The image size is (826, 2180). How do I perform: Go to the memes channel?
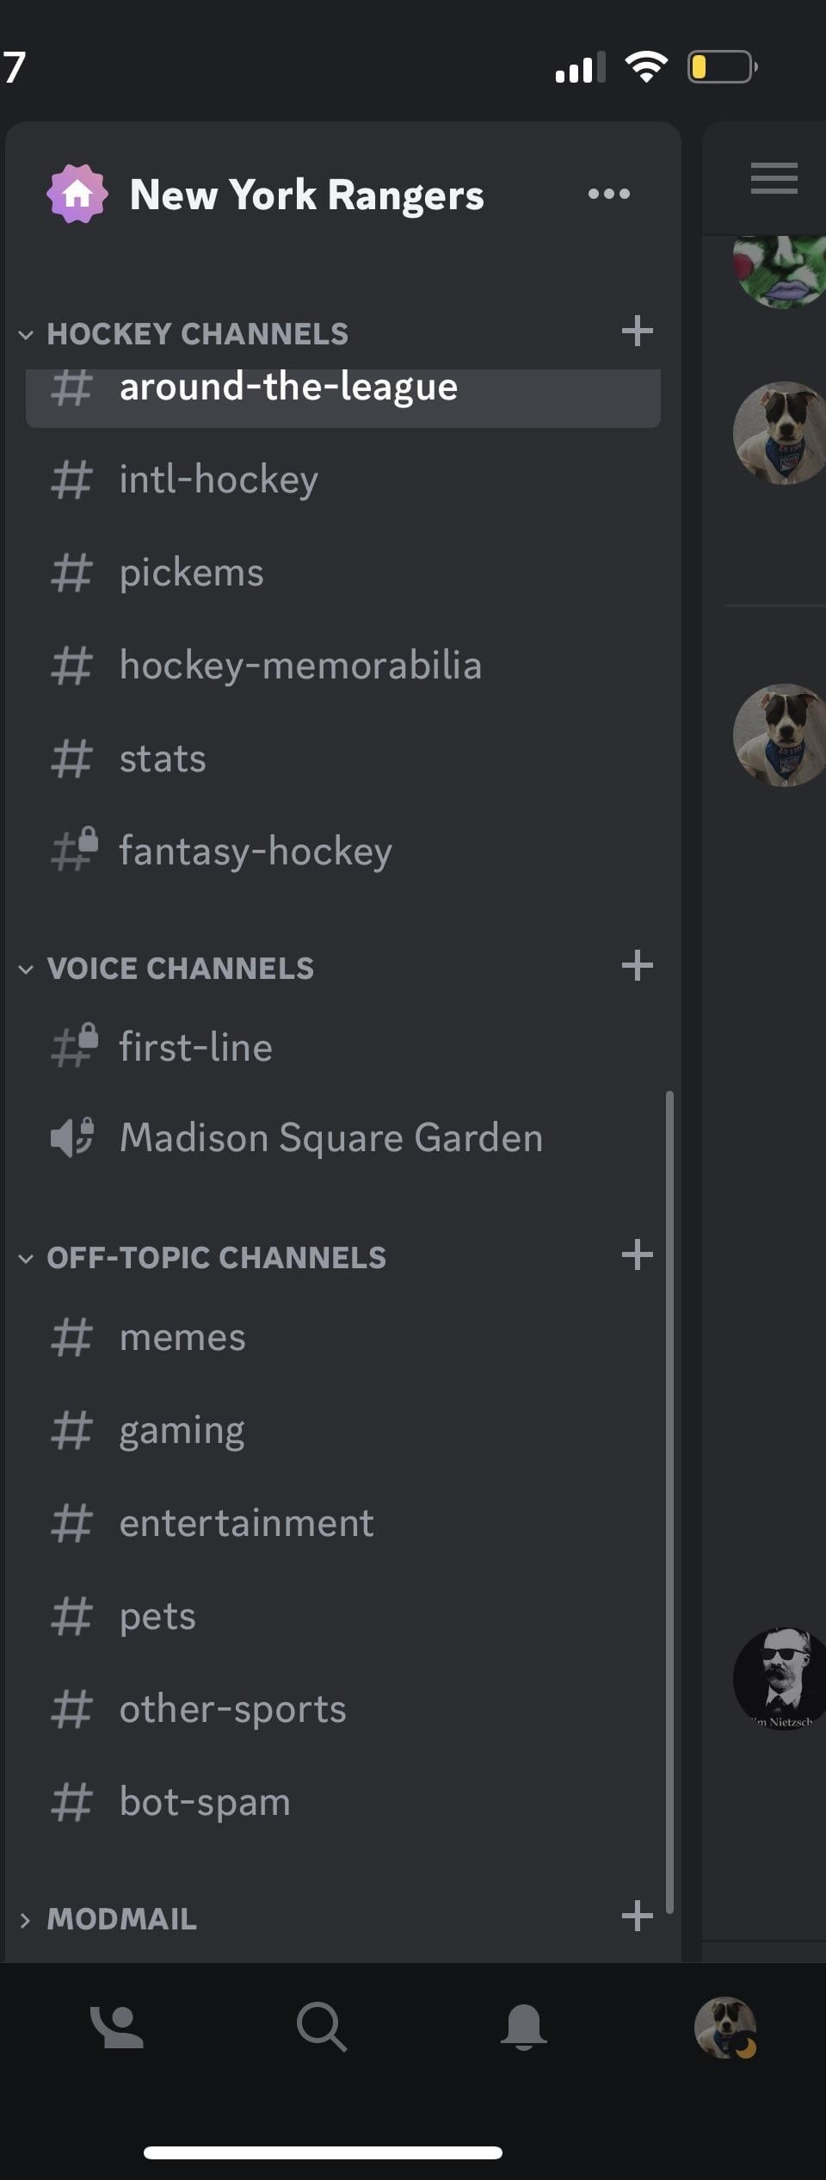point(182,1337)
